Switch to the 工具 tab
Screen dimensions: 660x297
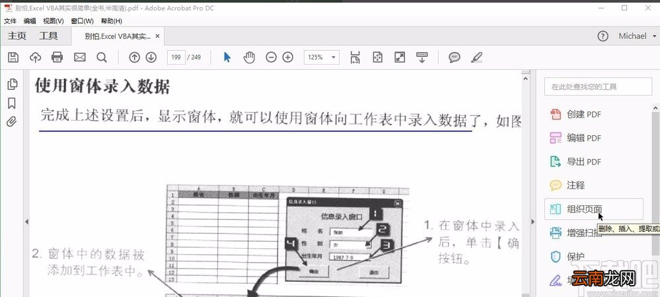click(48, 36)
